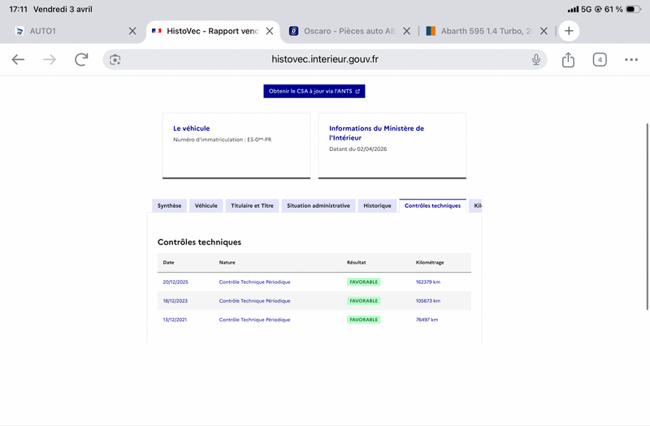
Task: Switch to the Abarth 595 1.4 Turbo tab
Action: [487, 31]
